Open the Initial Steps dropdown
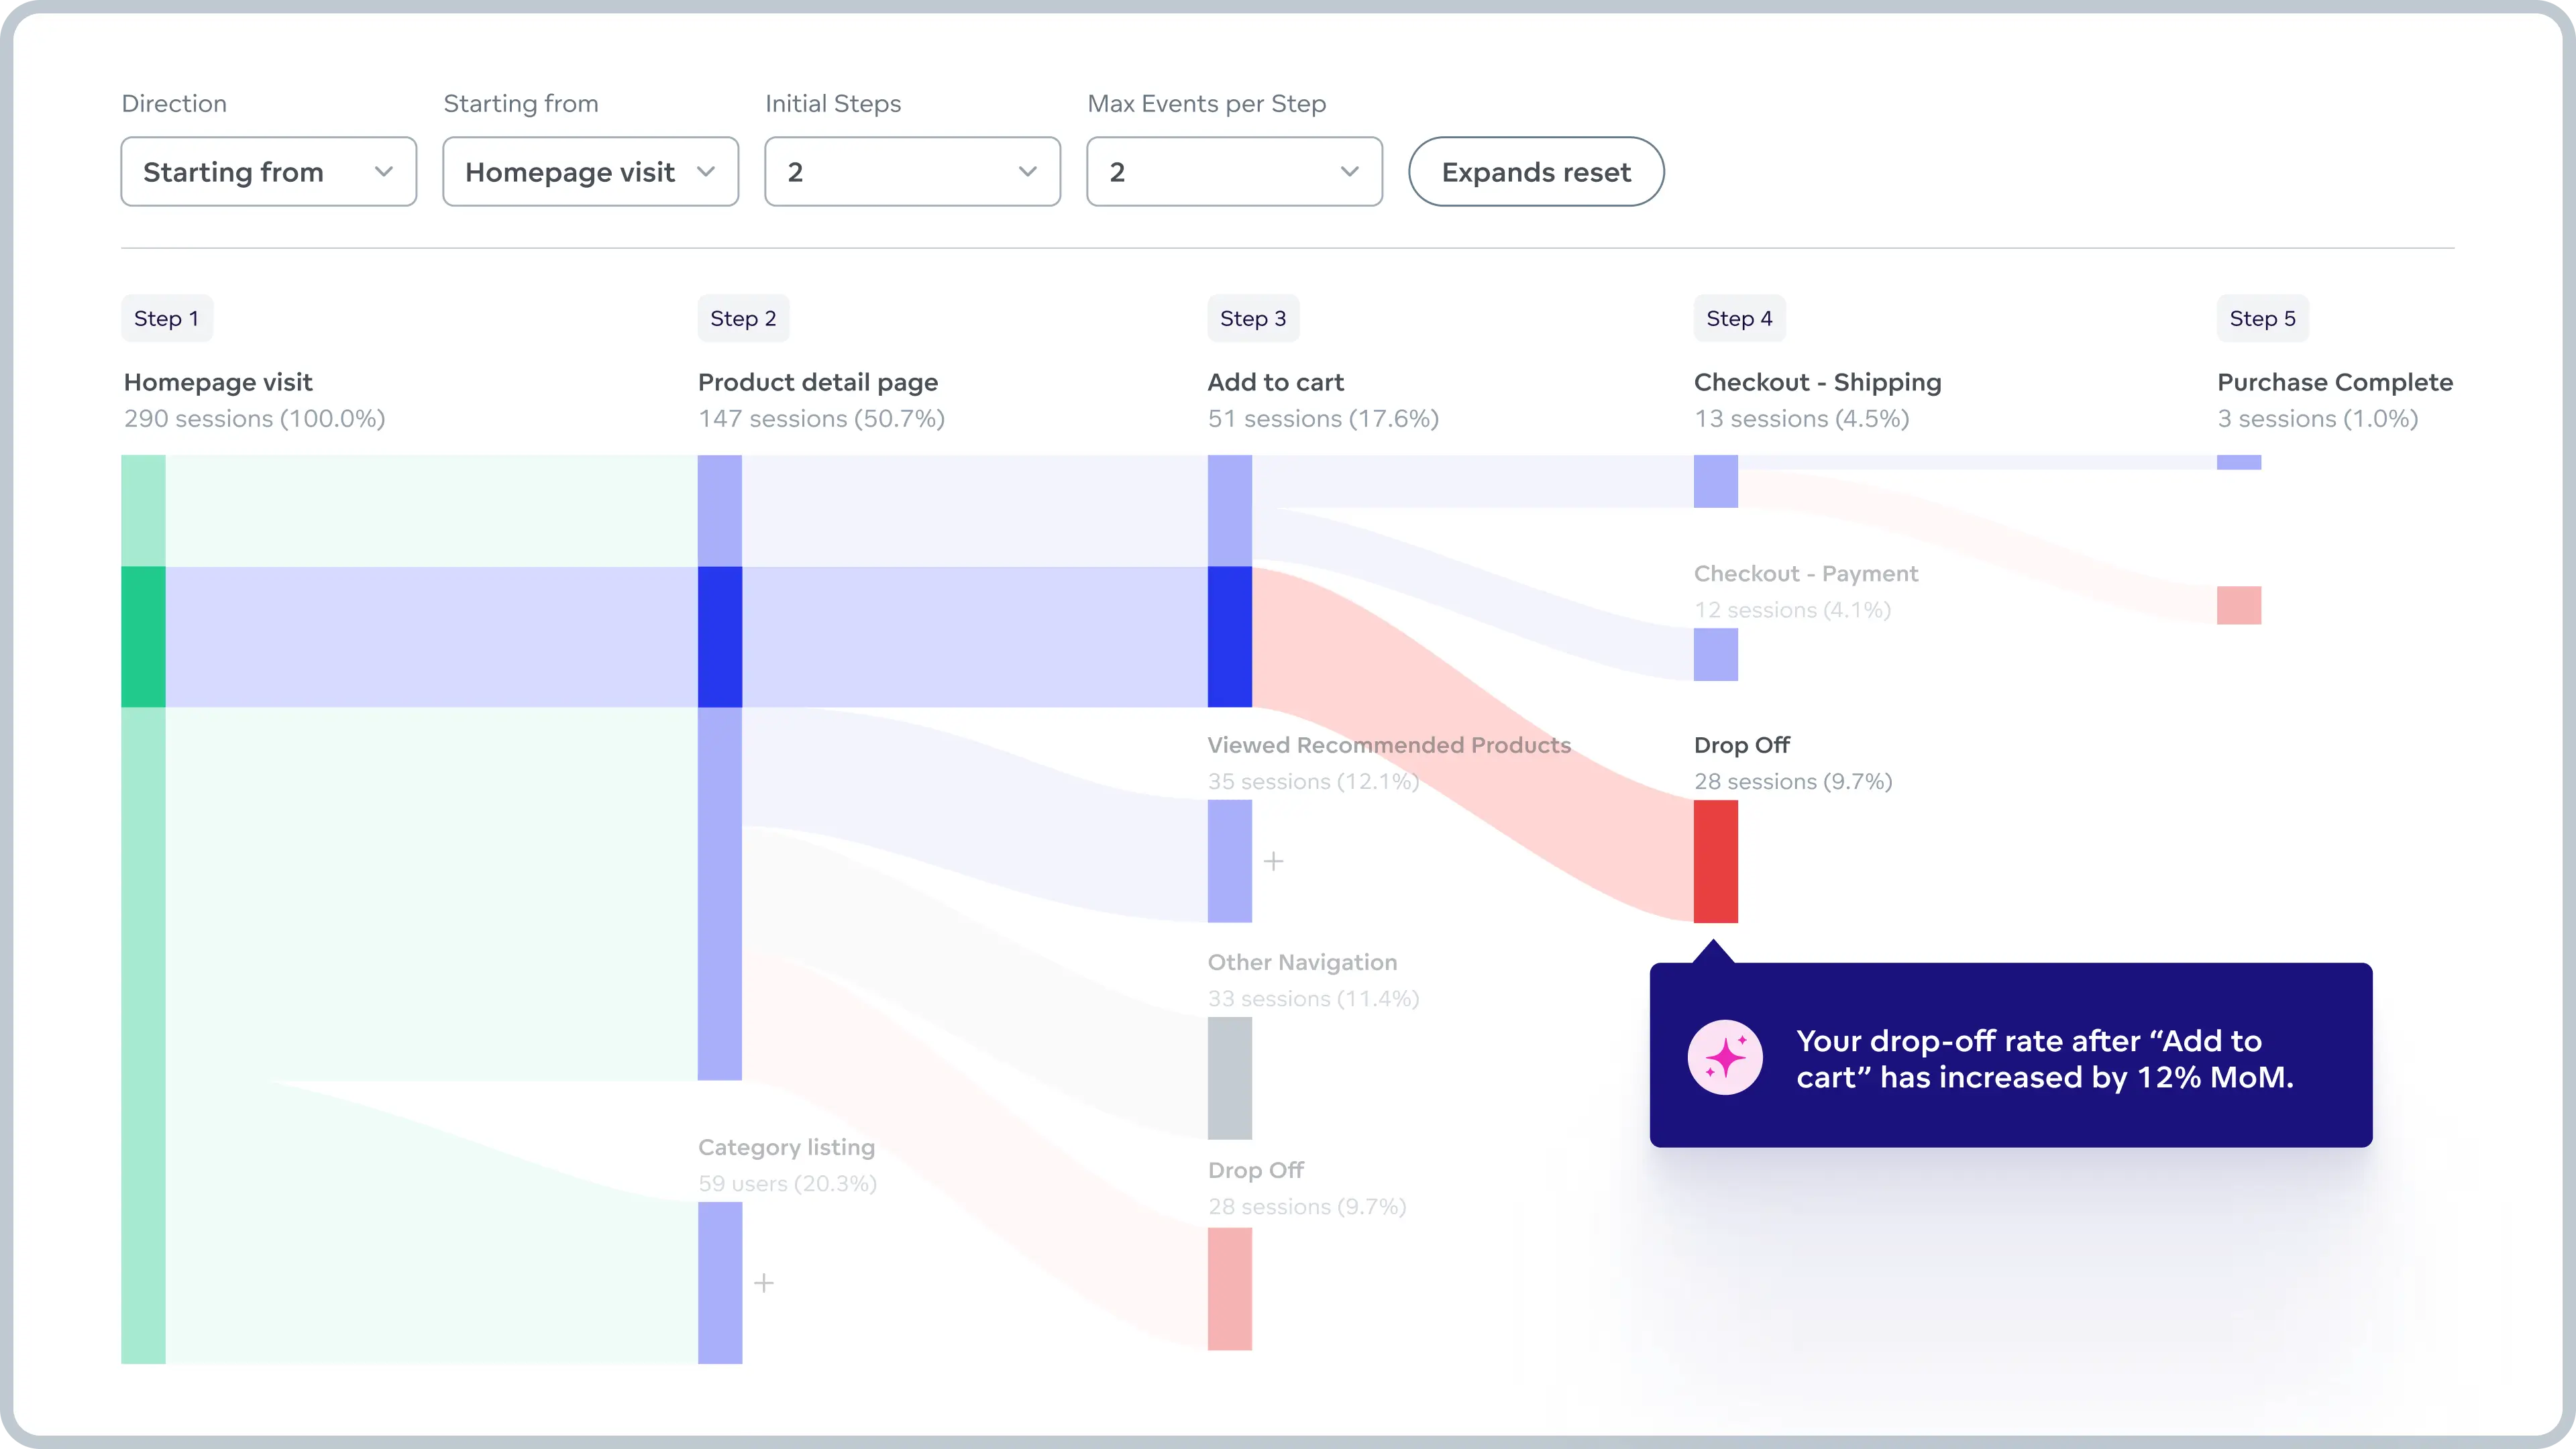This screenshot has height=1449, width=2576. click(x=912, y=172)
